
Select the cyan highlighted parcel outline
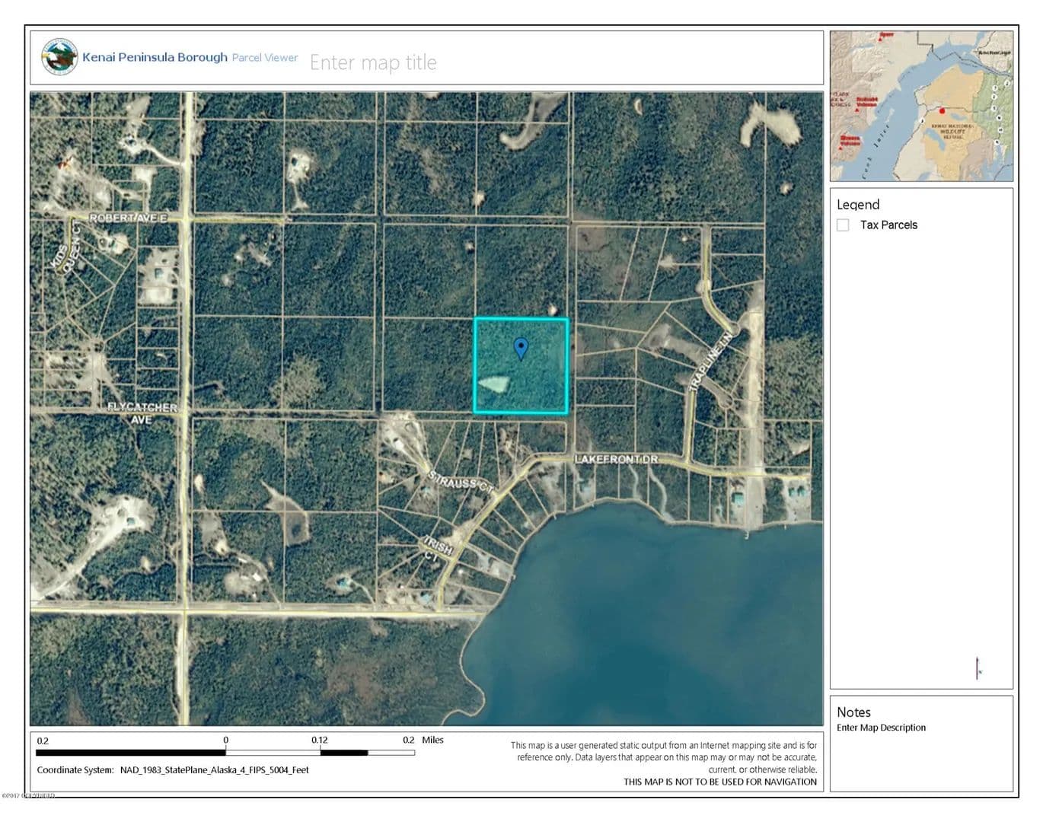(x=567, y=365)
